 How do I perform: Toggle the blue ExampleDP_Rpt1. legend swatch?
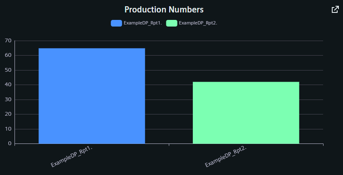116,23
